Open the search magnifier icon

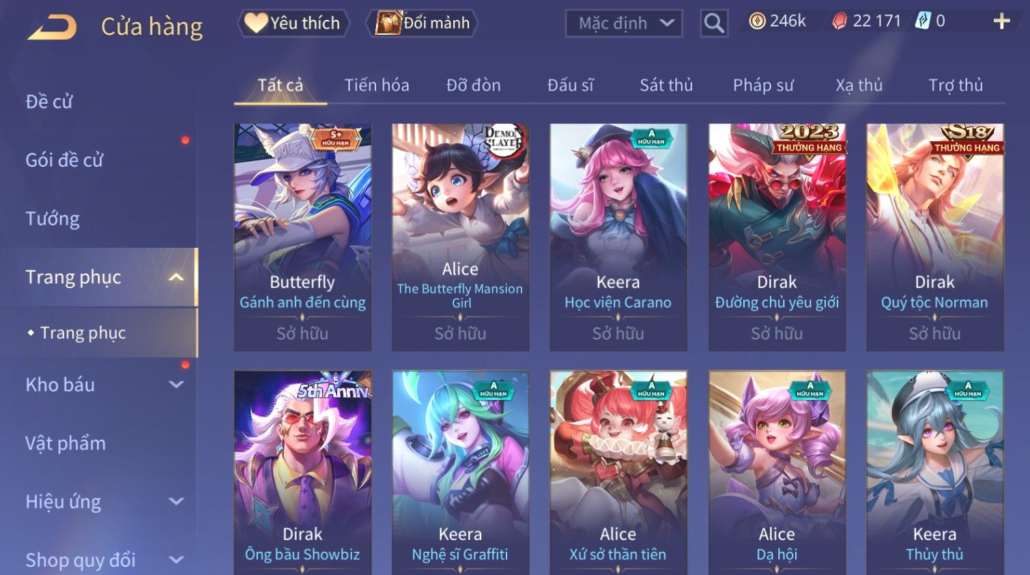click(x=714, y=23)
